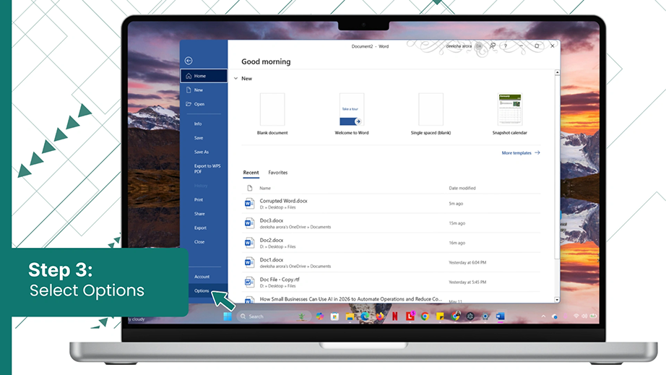
Task: Click the Corrupted Word.docx file icon
Action: 249,204
